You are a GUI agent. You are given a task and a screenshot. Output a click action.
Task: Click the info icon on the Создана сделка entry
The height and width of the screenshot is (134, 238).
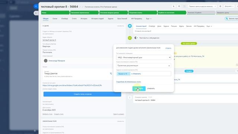130,98
